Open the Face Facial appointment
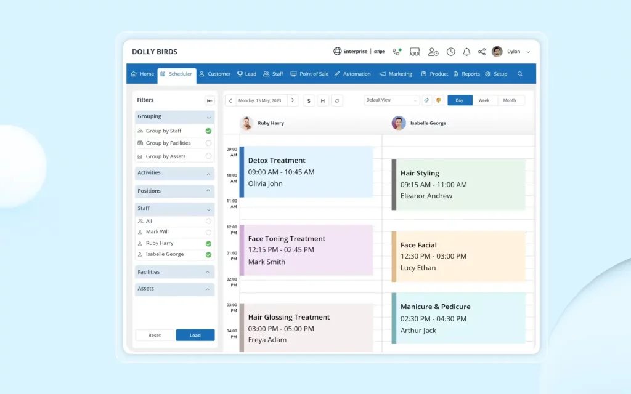631x394 pixels. pos(458,257)
